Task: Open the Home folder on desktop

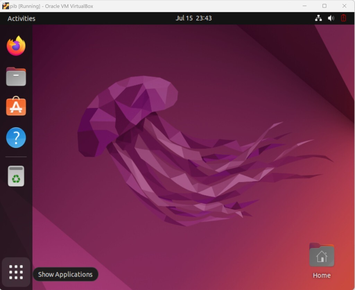Action: (x=322, y=261)
